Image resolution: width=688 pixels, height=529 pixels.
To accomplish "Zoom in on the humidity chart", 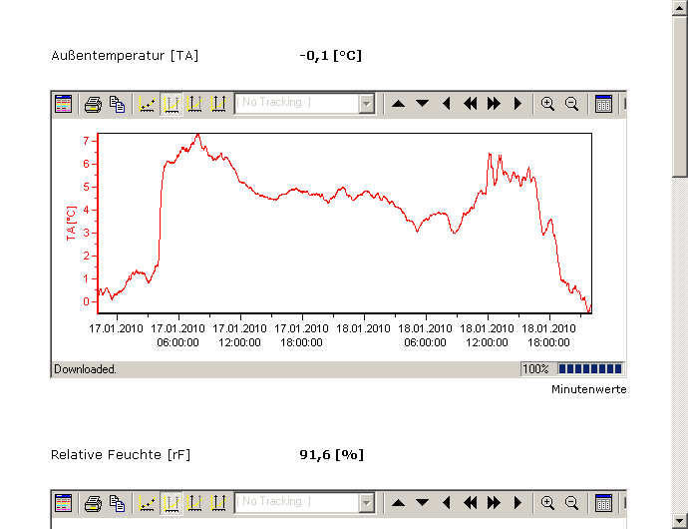I will 547,502.
